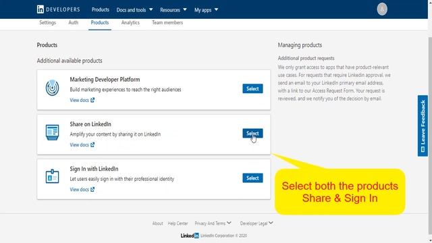
Task: Click the Managing products heading
Action: point(300,45)
